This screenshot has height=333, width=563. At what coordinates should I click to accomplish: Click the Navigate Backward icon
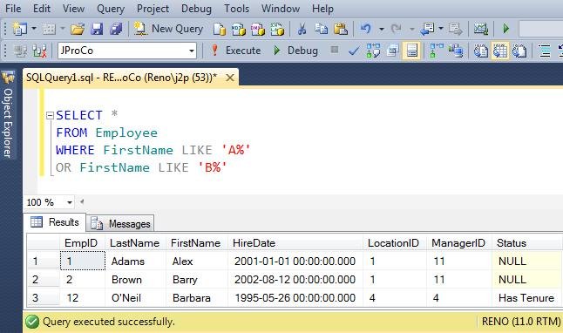pyautogui.click(x=427, y=29)
